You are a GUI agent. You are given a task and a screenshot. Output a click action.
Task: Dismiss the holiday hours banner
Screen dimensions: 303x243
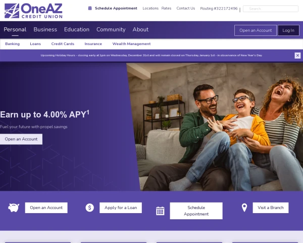297,55
